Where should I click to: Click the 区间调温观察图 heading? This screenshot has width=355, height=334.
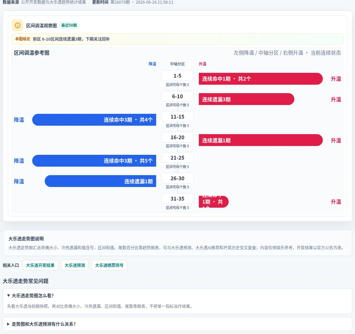(x=41, y=26)
